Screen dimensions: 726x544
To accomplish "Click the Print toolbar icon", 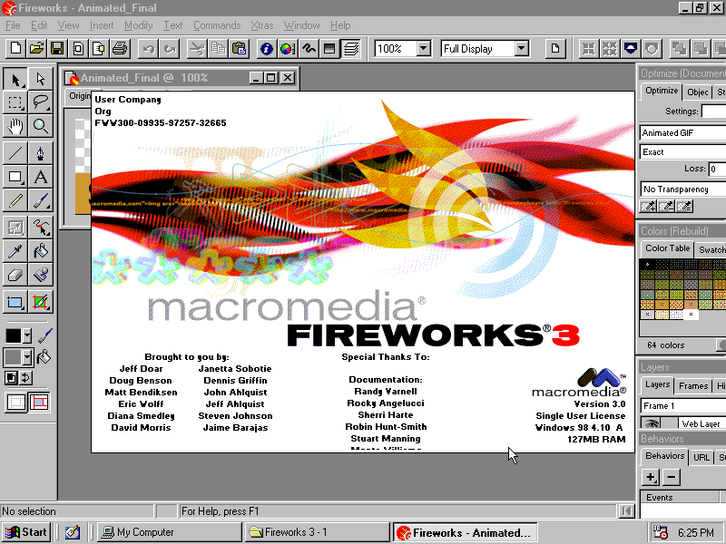I will pyautogui.click(x=120, y=49).
